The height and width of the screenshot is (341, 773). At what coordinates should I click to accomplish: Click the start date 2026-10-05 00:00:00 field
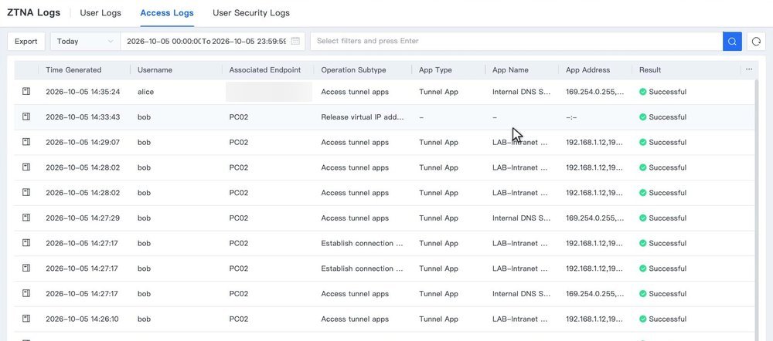point(162,42)
